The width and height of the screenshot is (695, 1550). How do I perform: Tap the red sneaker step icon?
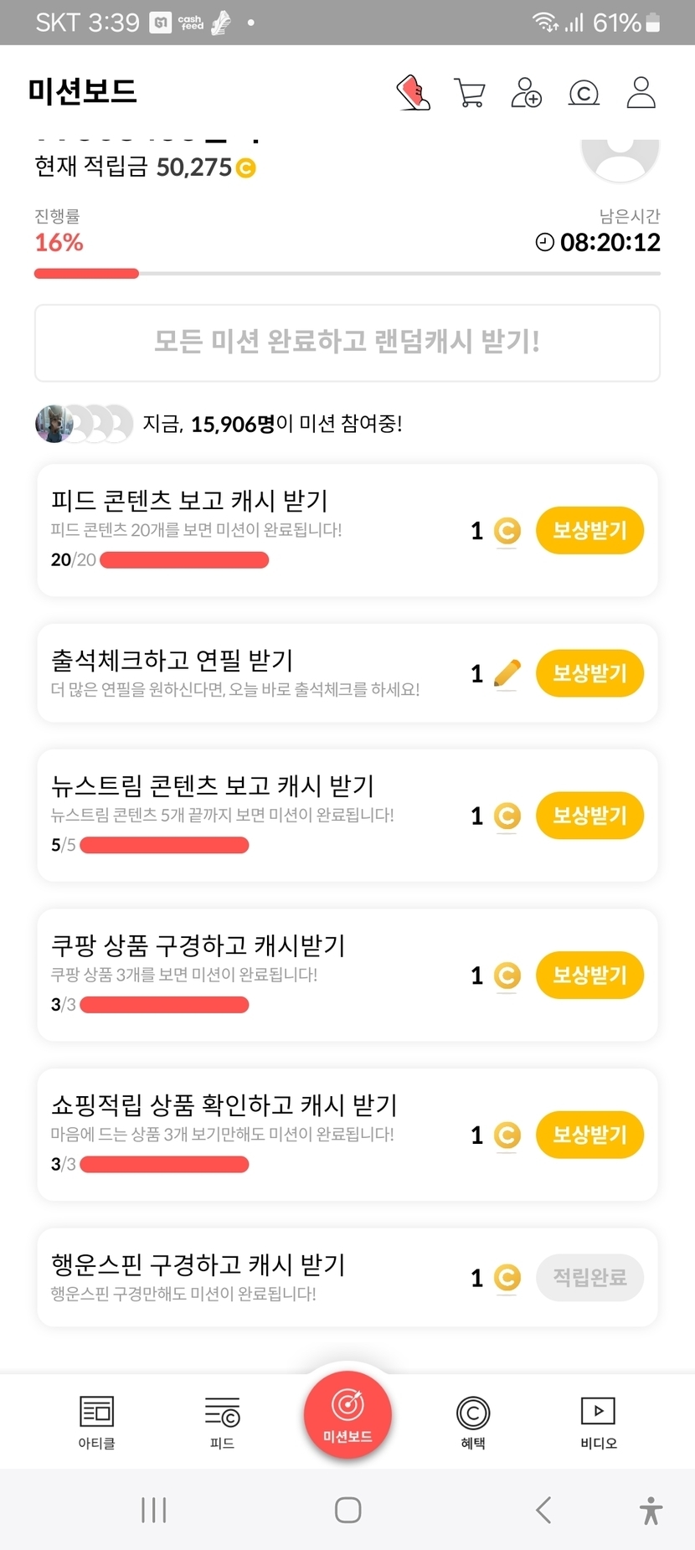(413, 92)
